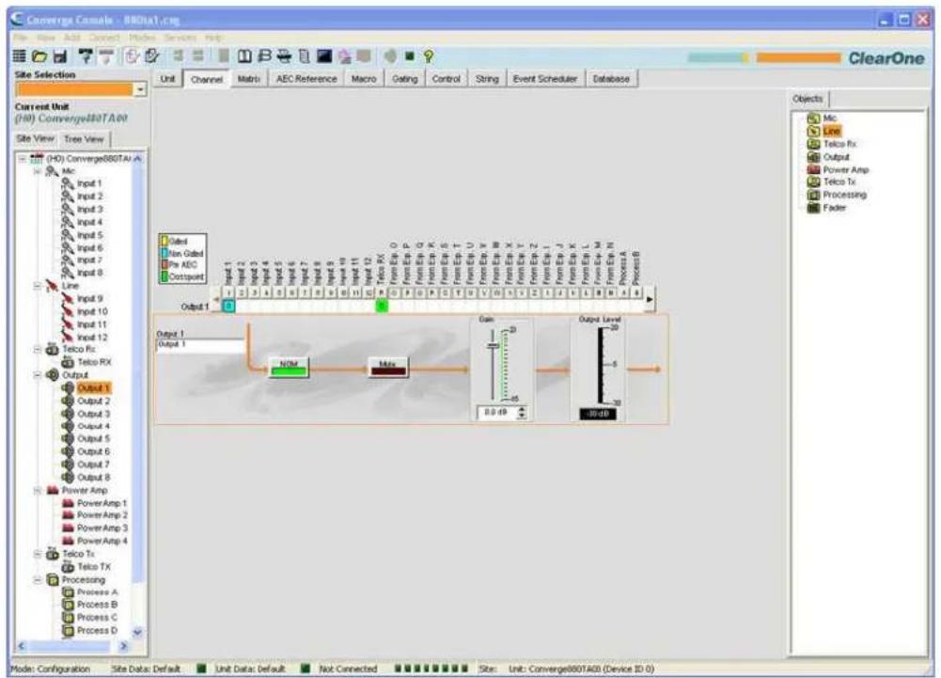Click the printer toolbar icon
Screen dimensions: 941x678
pos(284,56)
